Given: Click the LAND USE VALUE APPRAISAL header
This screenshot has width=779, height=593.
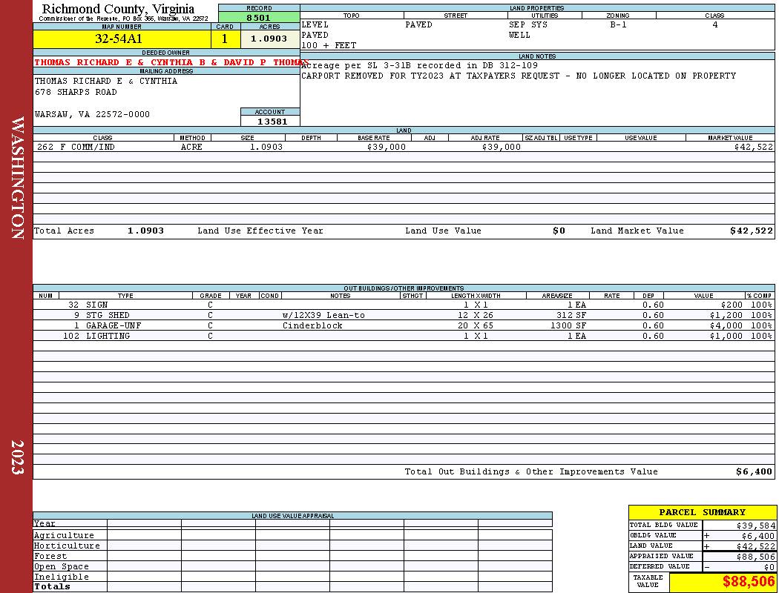Looking at the screenshot, I should (x=292, y=516).
